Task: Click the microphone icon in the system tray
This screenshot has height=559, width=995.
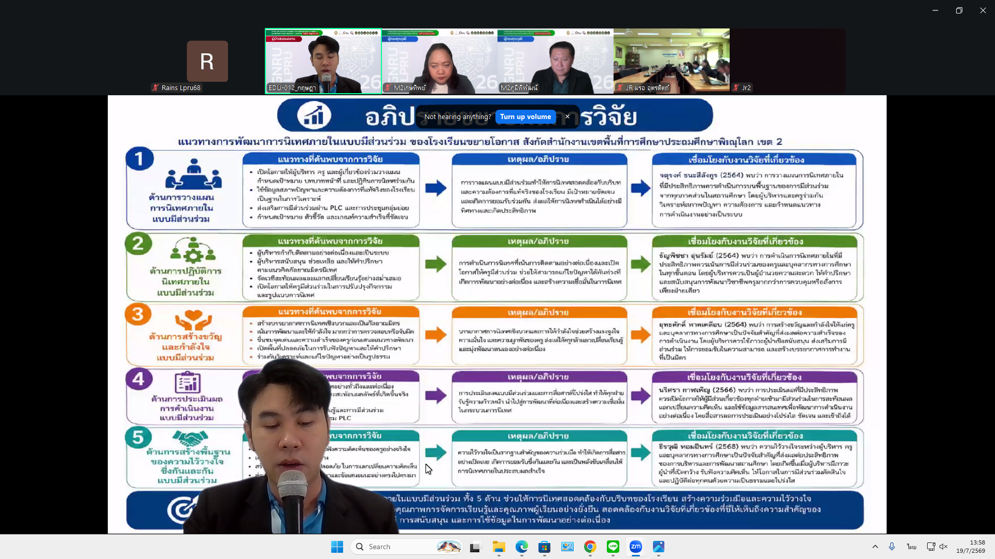Action: (x=892, y=547)
